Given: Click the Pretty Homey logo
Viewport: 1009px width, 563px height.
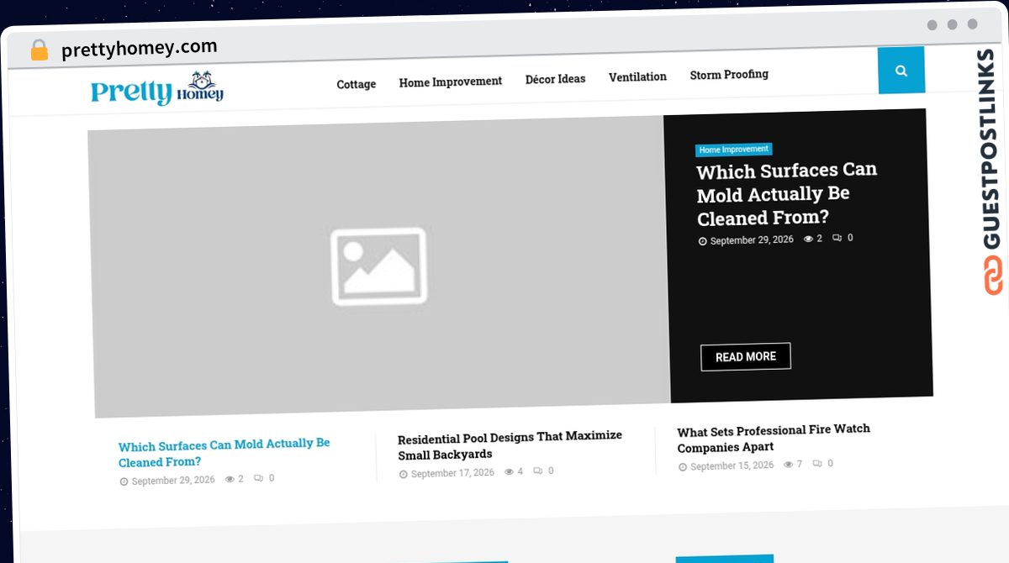Looking at the screenshot, I should tap(157, 89).
